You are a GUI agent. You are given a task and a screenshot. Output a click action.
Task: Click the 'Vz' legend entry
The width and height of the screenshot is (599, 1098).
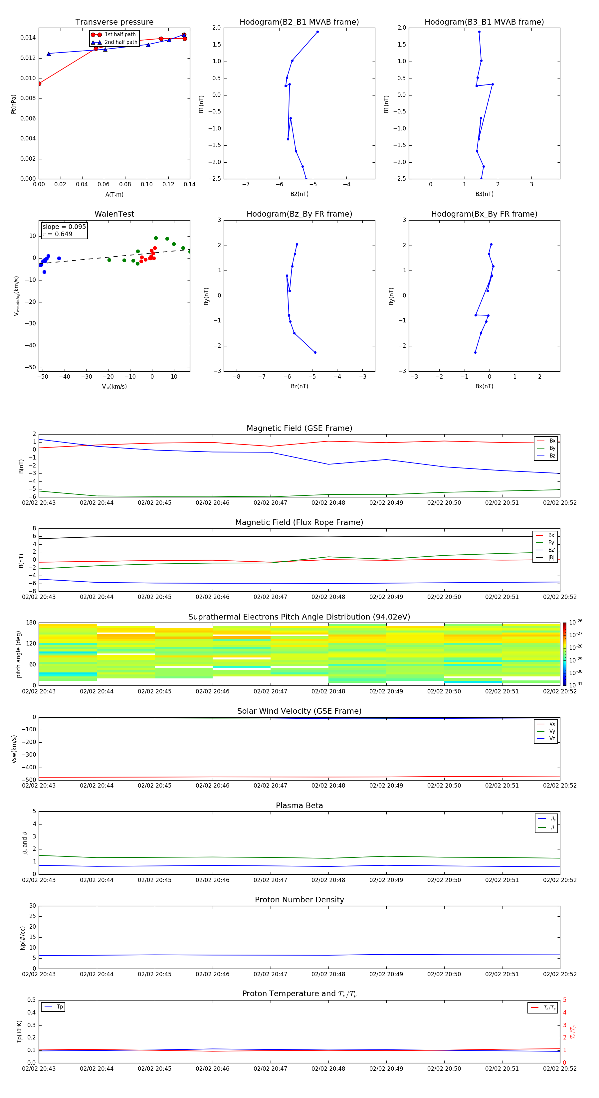546,739
